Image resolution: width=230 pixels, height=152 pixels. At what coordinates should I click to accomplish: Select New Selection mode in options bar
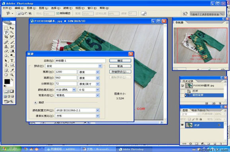coord(19,13)
